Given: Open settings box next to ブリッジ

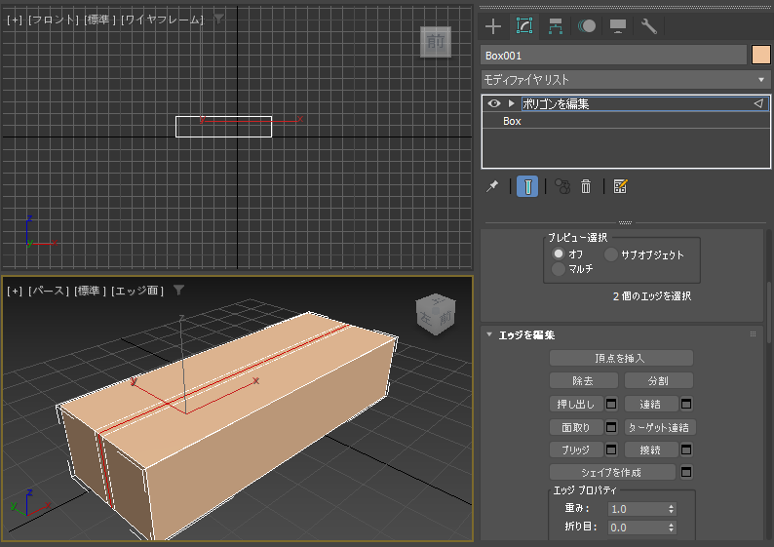Looking at the screenshot, I should [611, 449].
